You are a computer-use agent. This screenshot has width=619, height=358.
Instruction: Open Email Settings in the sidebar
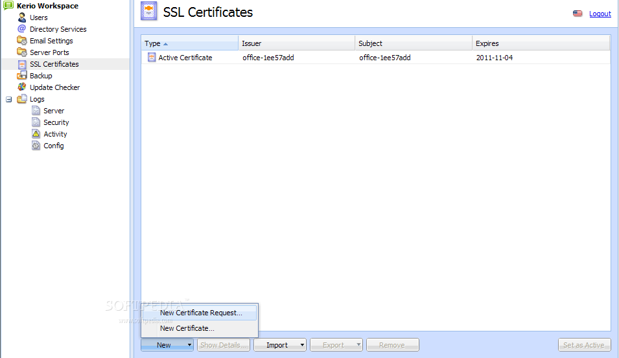coord(51,41)
